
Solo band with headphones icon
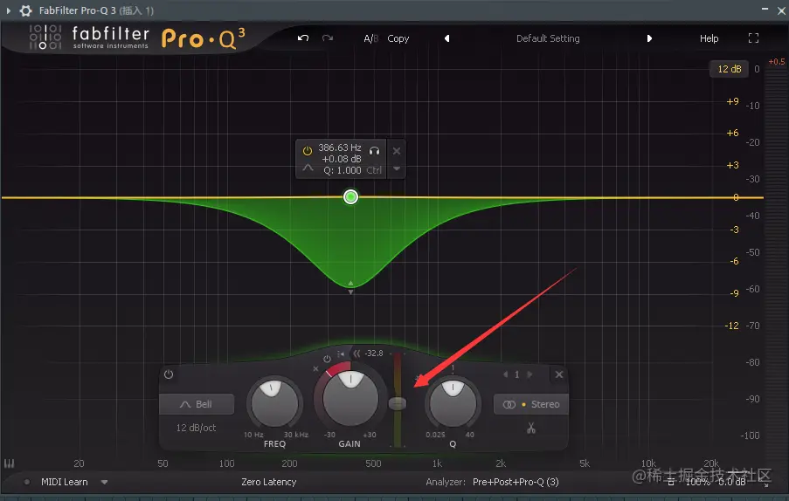point(374,150)
